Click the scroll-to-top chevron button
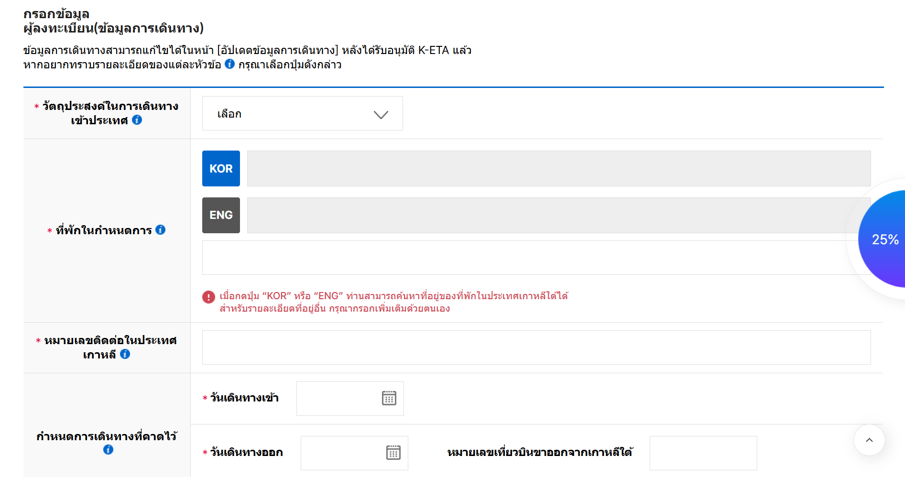Image resolution: width=905 pixels, height=477 pixels. click(x=869, y=440)
